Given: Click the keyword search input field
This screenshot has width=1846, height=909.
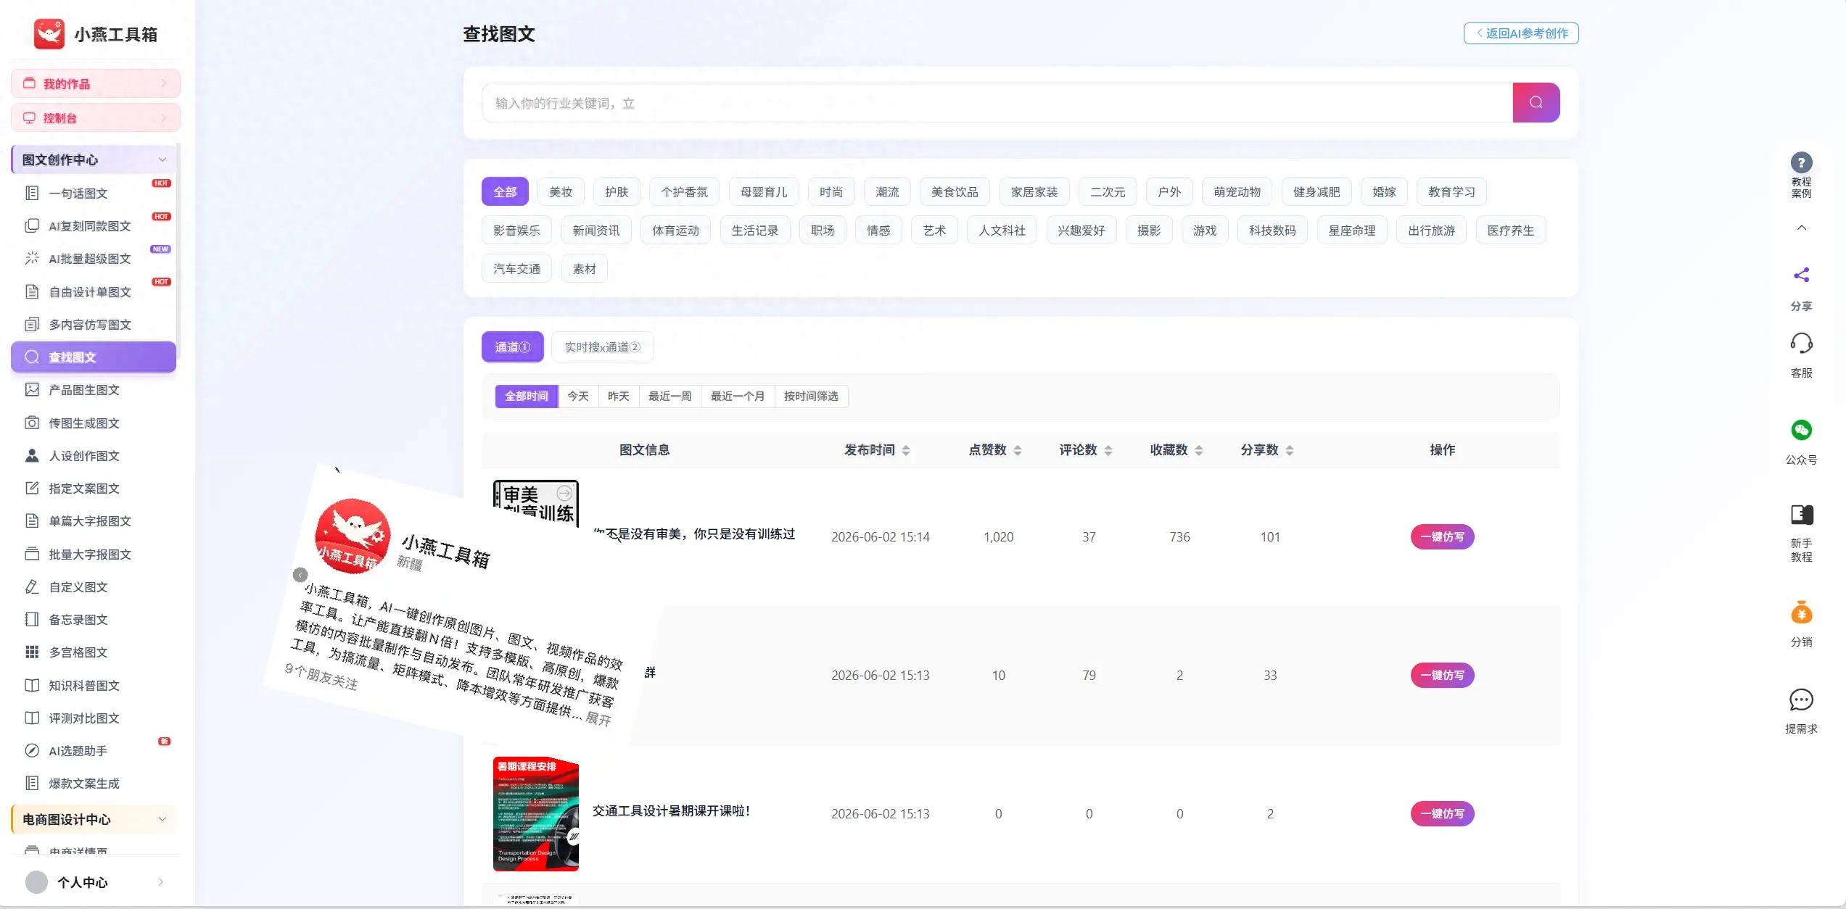Looking at the screenshot, I should pyautogui.click(x=997, y=103).
